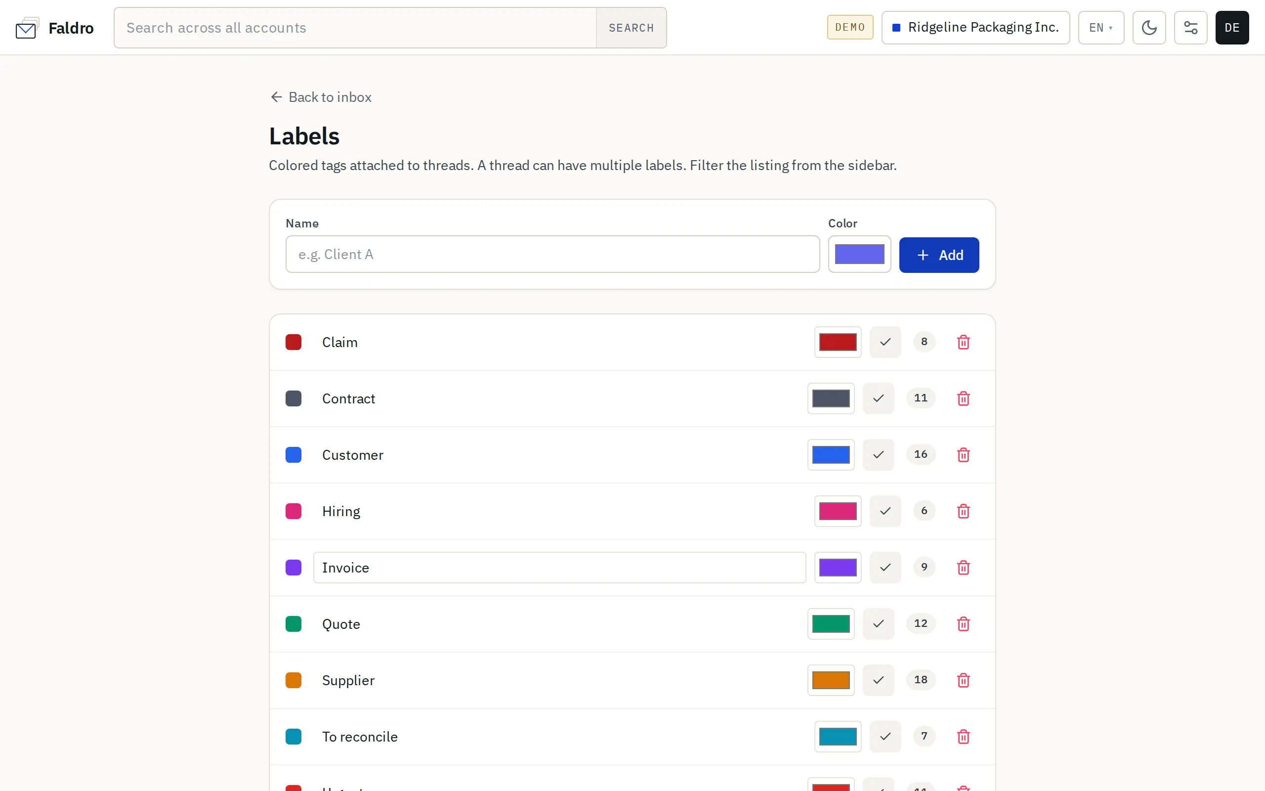Open the DE user avatar menu
The height and width of the screenshot is (791, 1265).
click(1231, 28)
